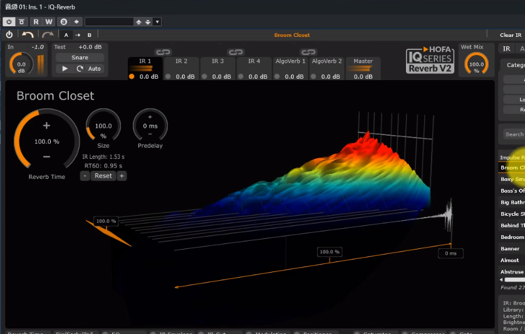The width and height of the screenshot is (525, 334).
Task: Toggle the Auto test playback button
Action: [x=95, y=69]
